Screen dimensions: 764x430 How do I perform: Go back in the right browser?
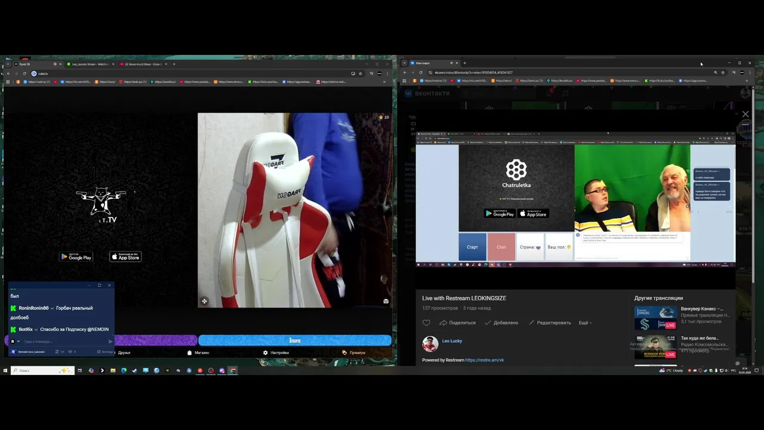(405, 72)
